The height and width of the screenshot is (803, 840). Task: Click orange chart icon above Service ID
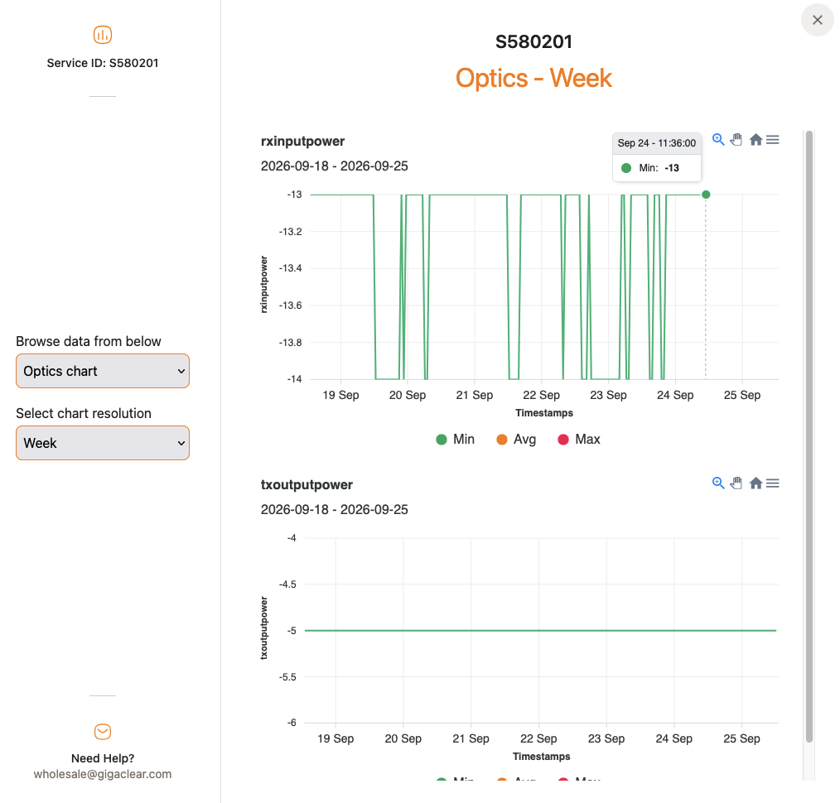[103, 35]
